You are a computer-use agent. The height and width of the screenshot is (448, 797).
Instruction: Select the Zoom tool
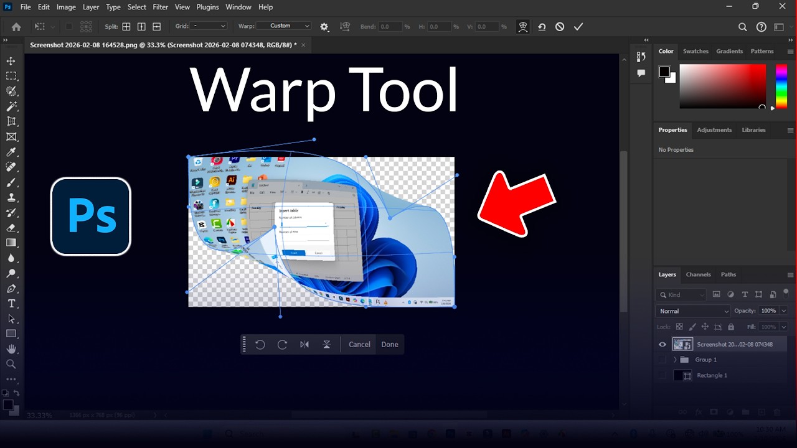coord(11,364)
